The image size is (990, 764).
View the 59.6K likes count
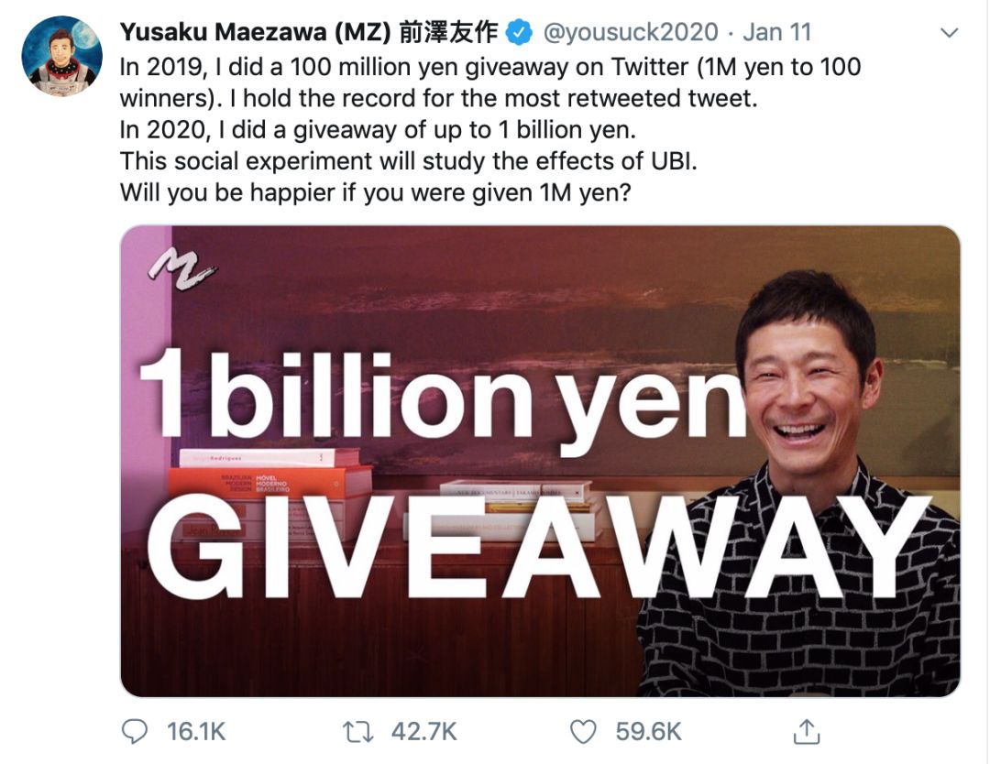click(648, 732)
